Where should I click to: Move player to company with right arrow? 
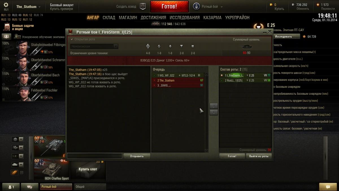[214, 106]
